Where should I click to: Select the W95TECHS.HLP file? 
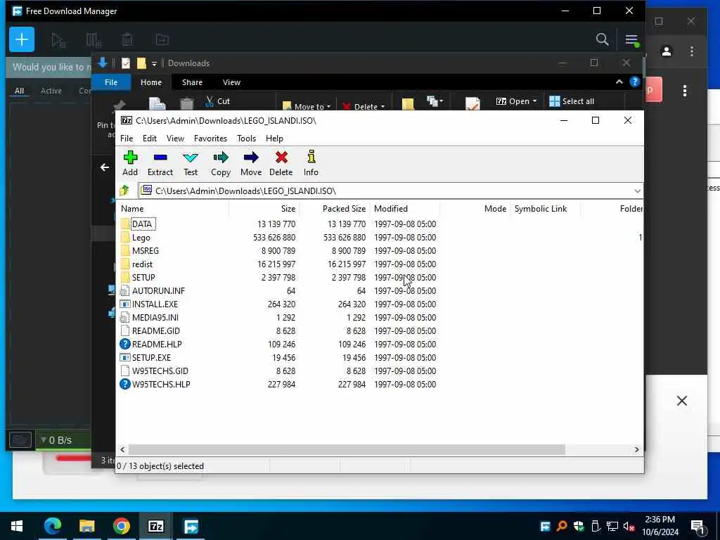pos(161,384)
